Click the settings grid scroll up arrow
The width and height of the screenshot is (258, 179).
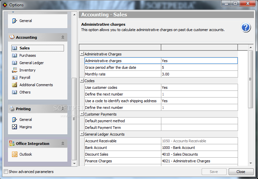click(251, 47)
